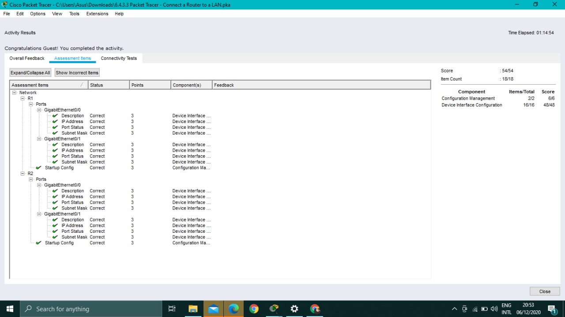This screenshot has height=317, width=565.
Task: Open Google Chrome from taskbar
Action: point(254,309)
